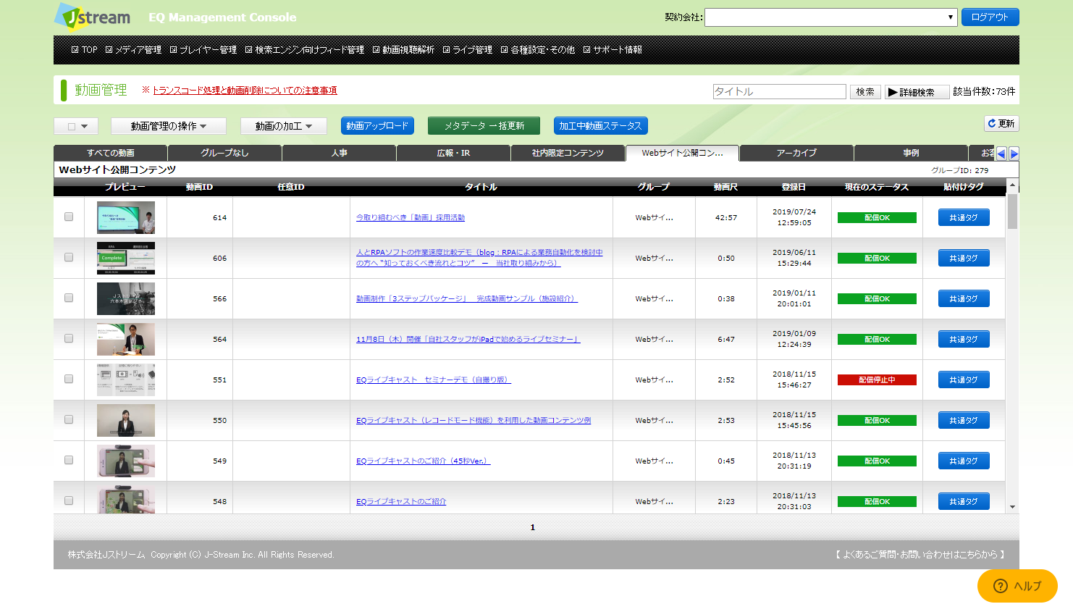Open the 契約会社 dropdown
Screen dimensions: 1073x612
tap(829, 17)
